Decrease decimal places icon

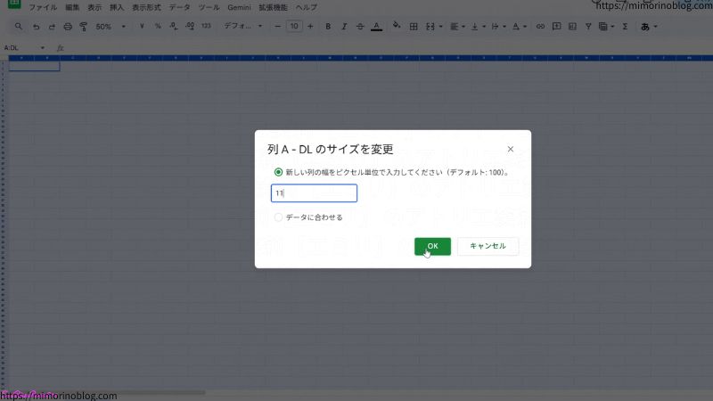174,27
